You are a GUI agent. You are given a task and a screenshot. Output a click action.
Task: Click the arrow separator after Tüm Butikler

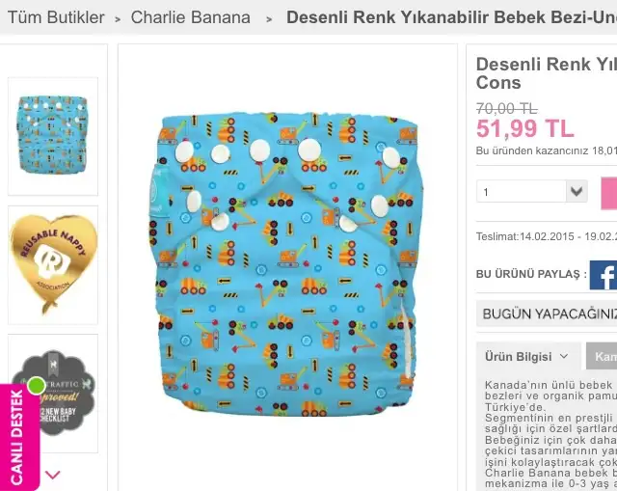click(x=118, y=19)
